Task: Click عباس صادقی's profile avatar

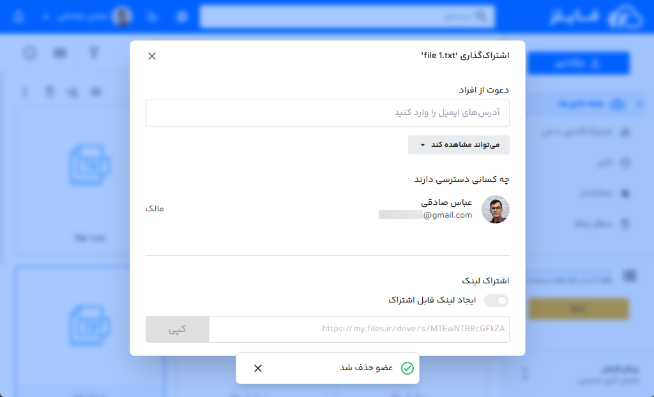Action: click(x=495, y=209)
